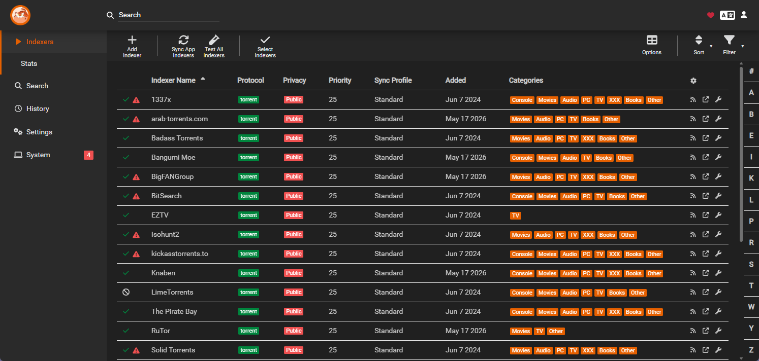Open the RSS feed icon for EZTV row
The width and height of the screenshot is (759, 361).
pyautogui.click(x=693, y=215)
